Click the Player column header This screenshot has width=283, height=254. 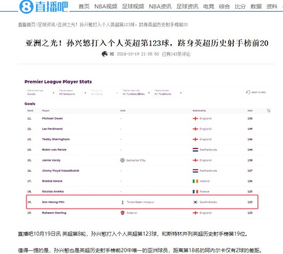tap(46, 111)
